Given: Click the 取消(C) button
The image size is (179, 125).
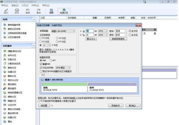Looking at the screenshot, I should pyautogui.click(x=133, y=106).
